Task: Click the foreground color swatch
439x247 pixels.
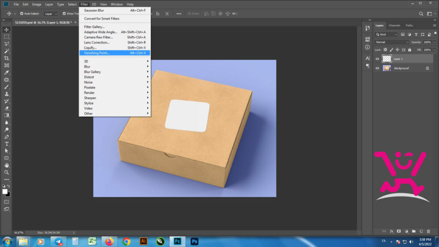Action: pyautogui.click(x=4, y=192)
